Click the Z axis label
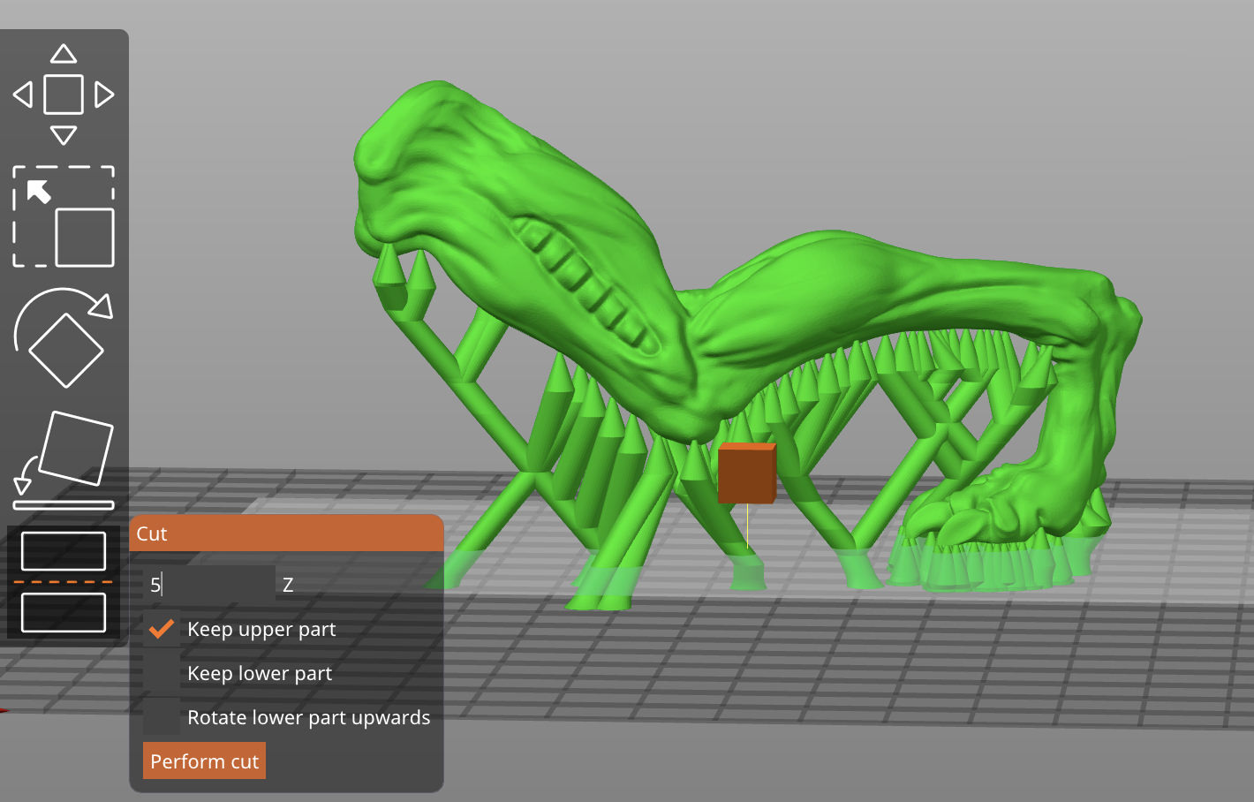1254x802 pixels. [x=288, y=585]
